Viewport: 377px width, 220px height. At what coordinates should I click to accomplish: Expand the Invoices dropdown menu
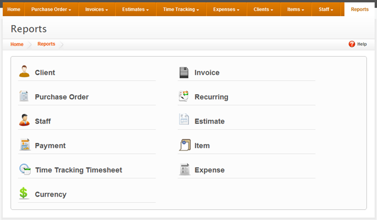pyautogui.click(x=97, y=9)
